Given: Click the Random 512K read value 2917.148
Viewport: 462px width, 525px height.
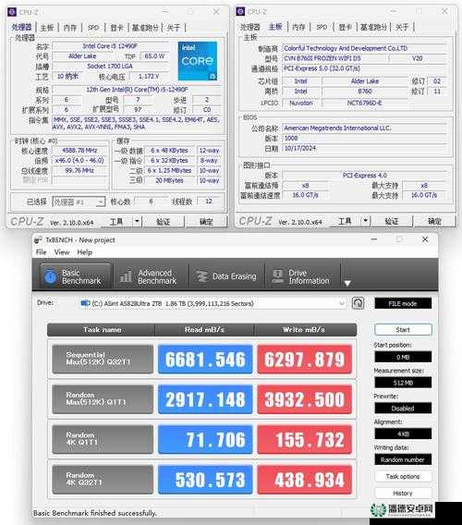Looking at the screenshot, I should coord(205,399).
